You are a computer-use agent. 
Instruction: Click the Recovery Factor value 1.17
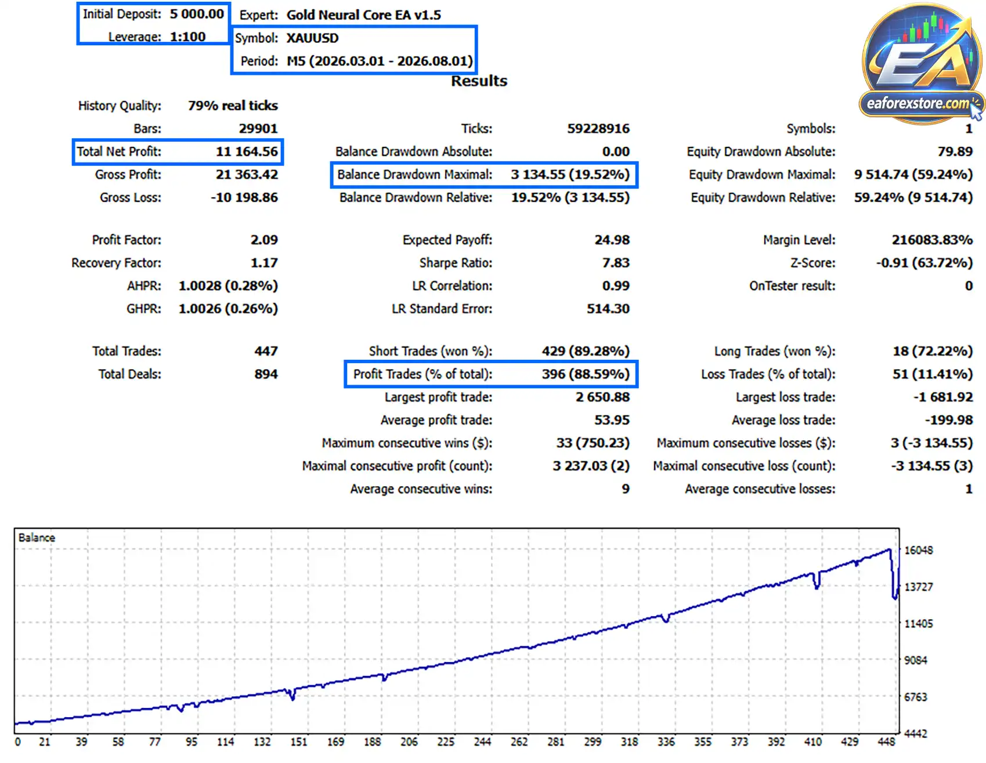[x=264, y=263]
